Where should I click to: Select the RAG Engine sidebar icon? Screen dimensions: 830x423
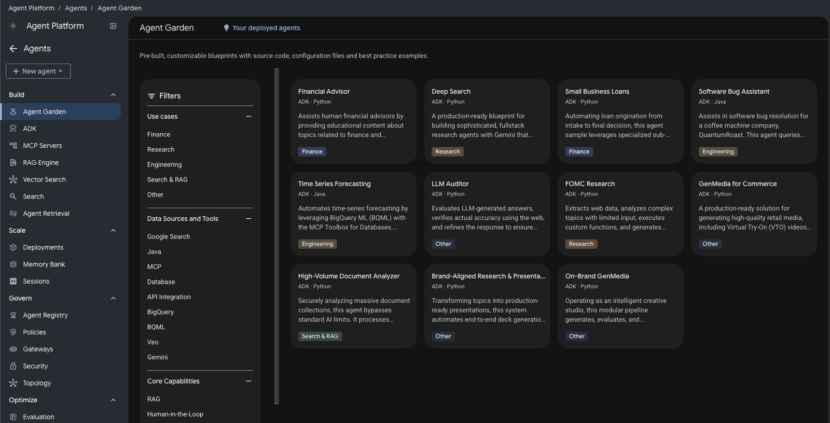(13, 163)
